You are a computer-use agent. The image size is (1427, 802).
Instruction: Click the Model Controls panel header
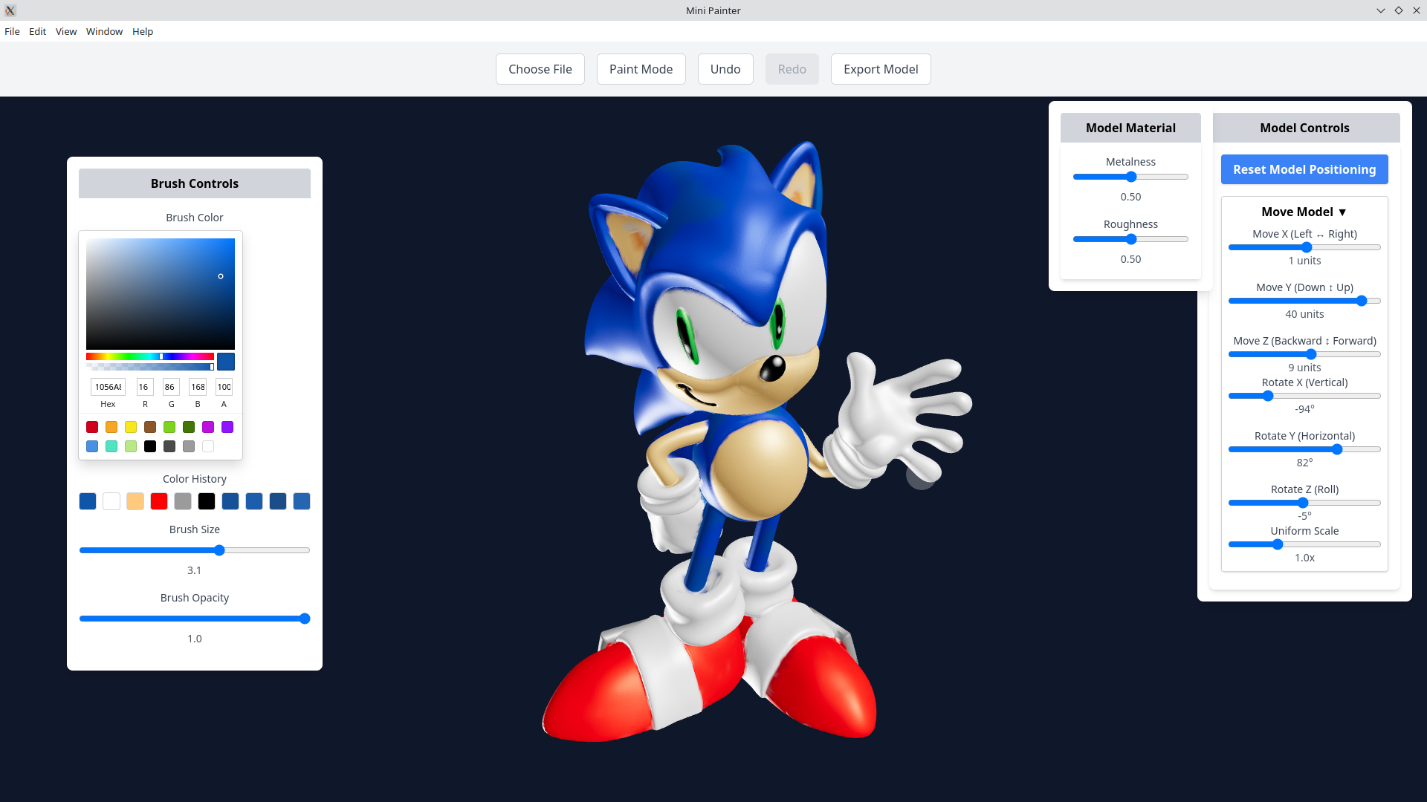click(1304, 128)
